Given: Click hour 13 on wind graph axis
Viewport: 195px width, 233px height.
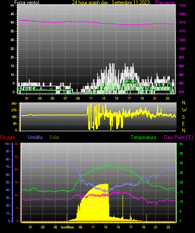Looking at the screenshot, I should 103,98.
